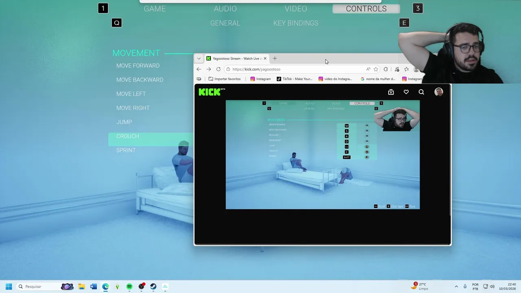Add page to favorites with star icon
521x293 pixels.
click(x=376, y=69)
